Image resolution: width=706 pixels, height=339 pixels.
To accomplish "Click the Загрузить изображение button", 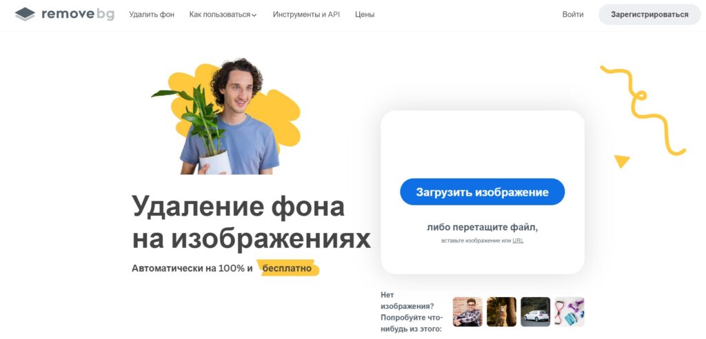I will click(x=482, y=192).
